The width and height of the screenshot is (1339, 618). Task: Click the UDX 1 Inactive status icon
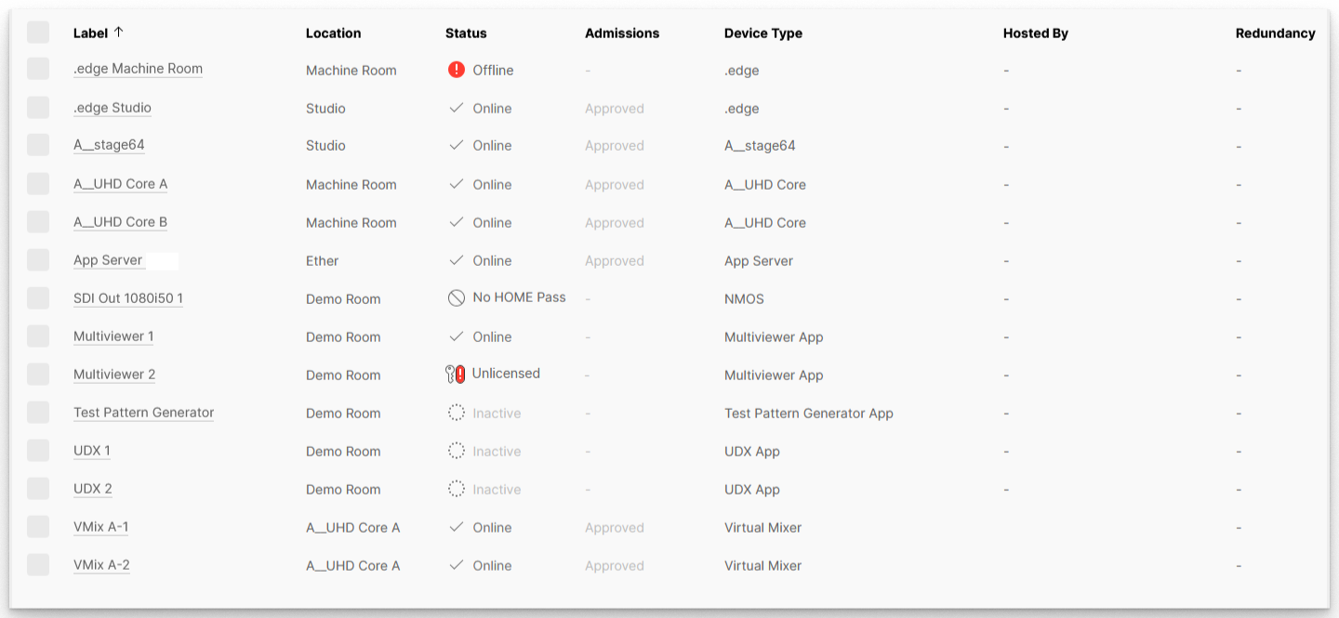tap(456, 451)
